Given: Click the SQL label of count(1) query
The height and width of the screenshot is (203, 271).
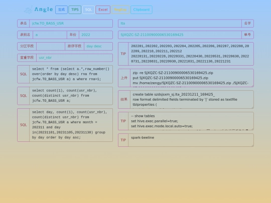Looking at the screenshot, I should [23, 96].
